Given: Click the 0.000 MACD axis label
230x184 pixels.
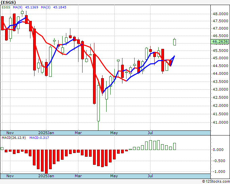Looking at the screenshot, I should point(218,150).
